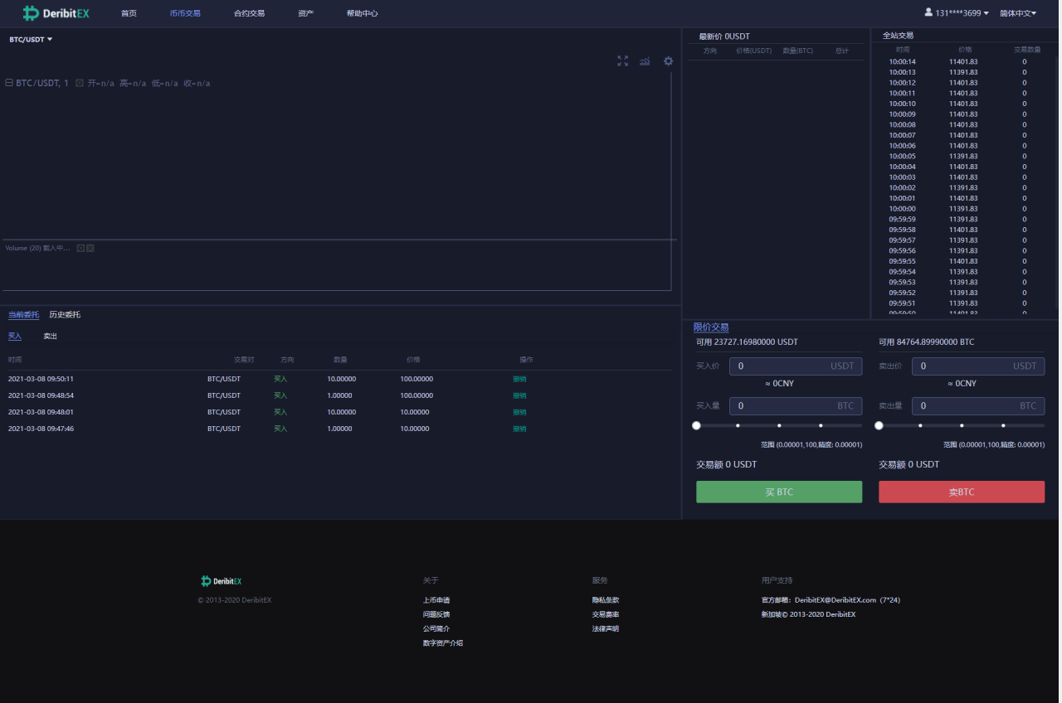Click the 卖出价 USDT input field
Screen dimensions: 1062x703
(978, 366)
